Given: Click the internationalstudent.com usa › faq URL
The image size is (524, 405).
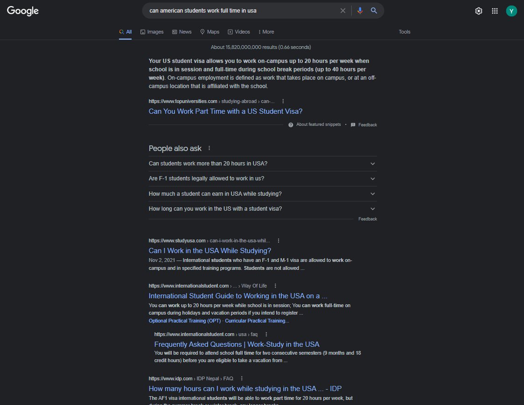Looking at the screenshot, I should point(206,334).
